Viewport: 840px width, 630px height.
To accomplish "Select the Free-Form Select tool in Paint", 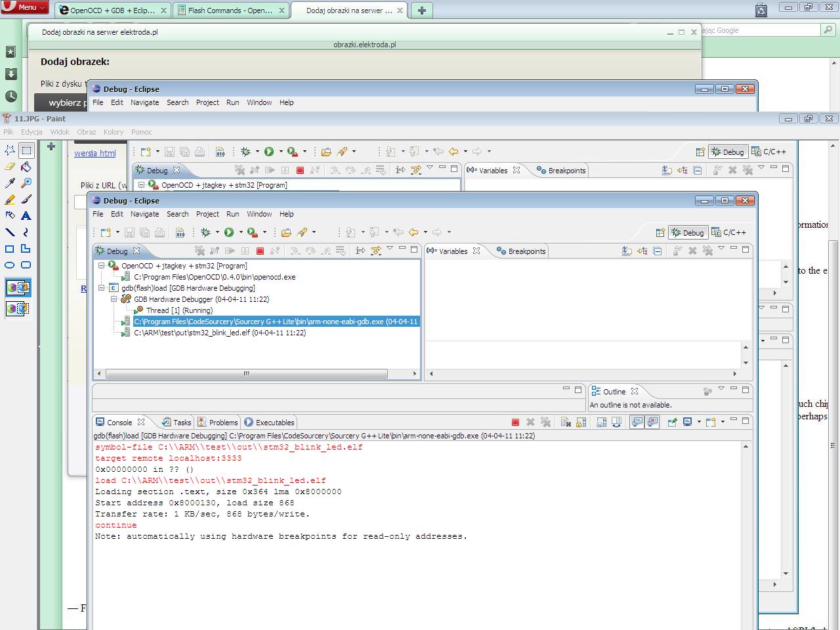I will point(10,150).
